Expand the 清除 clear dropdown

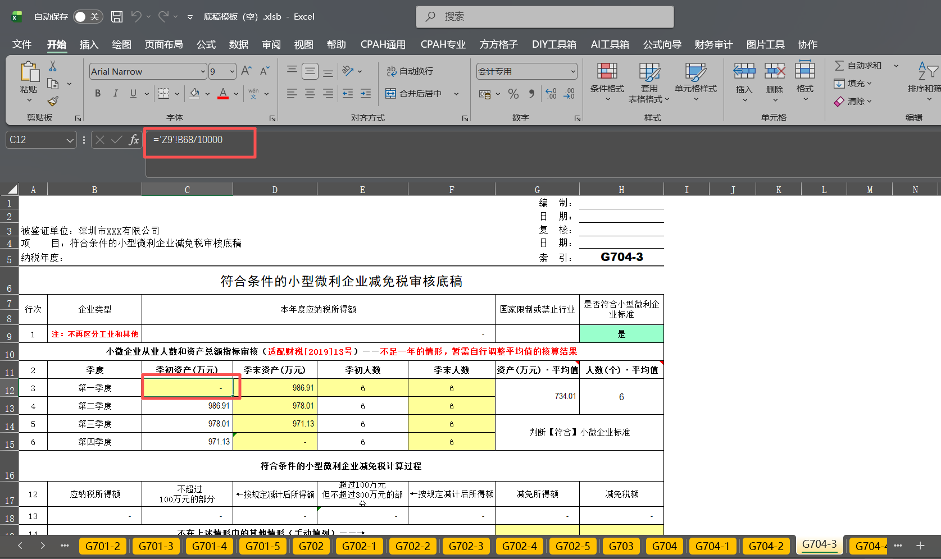pos(869,102)
